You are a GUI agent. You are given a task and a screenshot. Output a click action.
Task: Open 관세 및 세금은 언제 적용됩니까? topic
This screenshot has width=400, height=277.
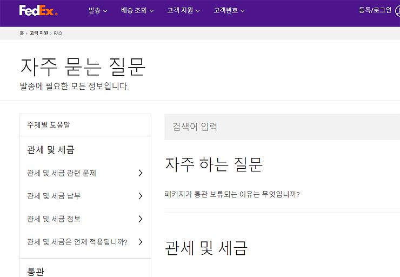[77, 242]
